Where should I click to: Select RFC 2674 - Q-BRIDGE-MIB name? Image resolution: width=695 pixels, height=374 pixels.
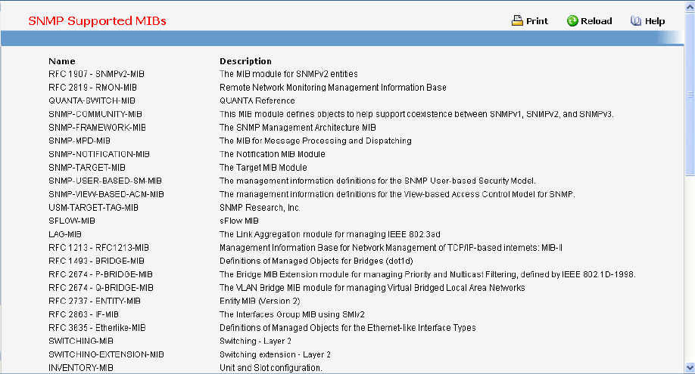click(101, 287)
